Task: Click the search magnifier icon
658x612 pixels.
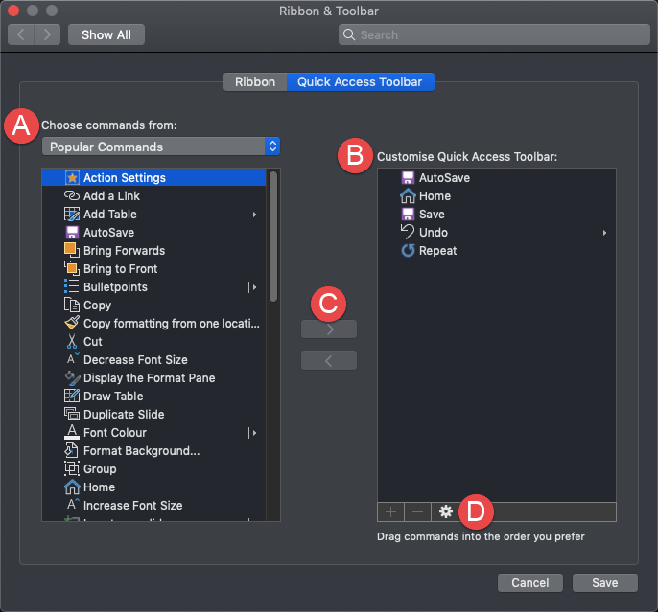Action: (x=349, y=34)
